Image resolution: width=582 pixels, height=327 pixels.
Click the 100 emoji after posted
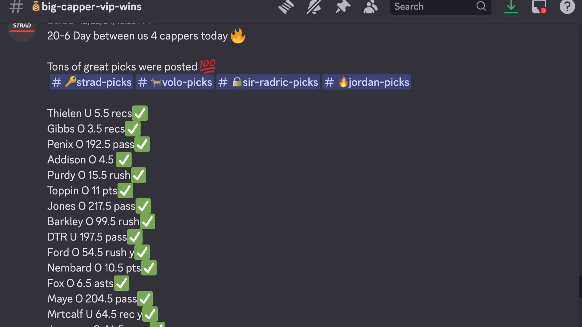coord(207,66)
